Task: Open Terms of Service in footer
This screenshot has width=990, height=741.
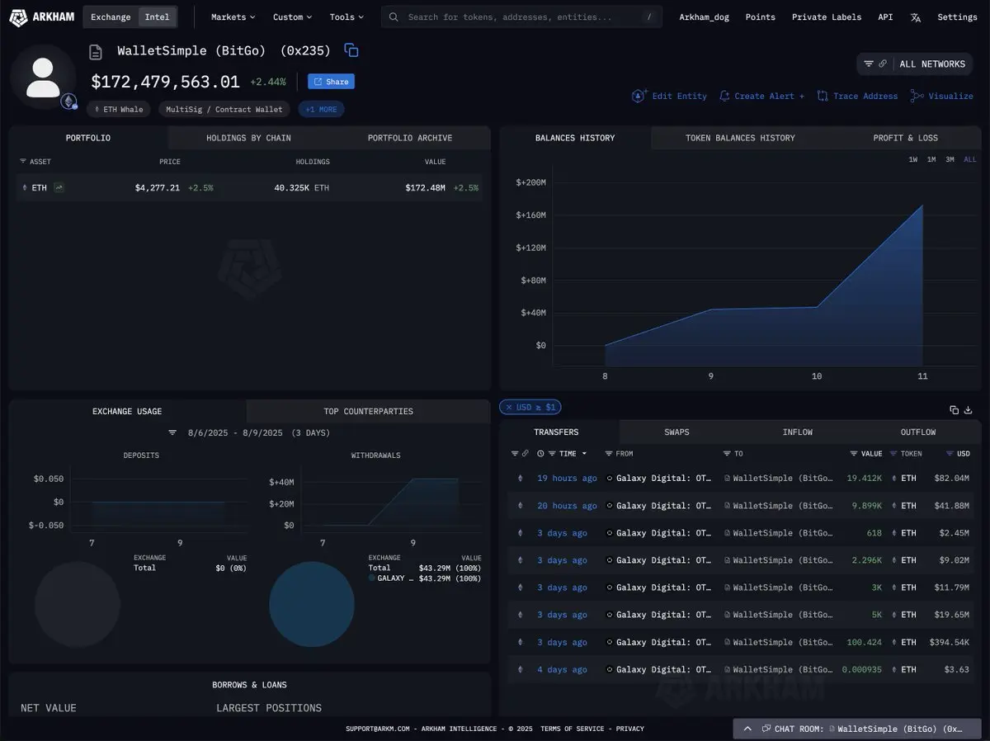Action: pyautogui.click(x=574, y=729)
